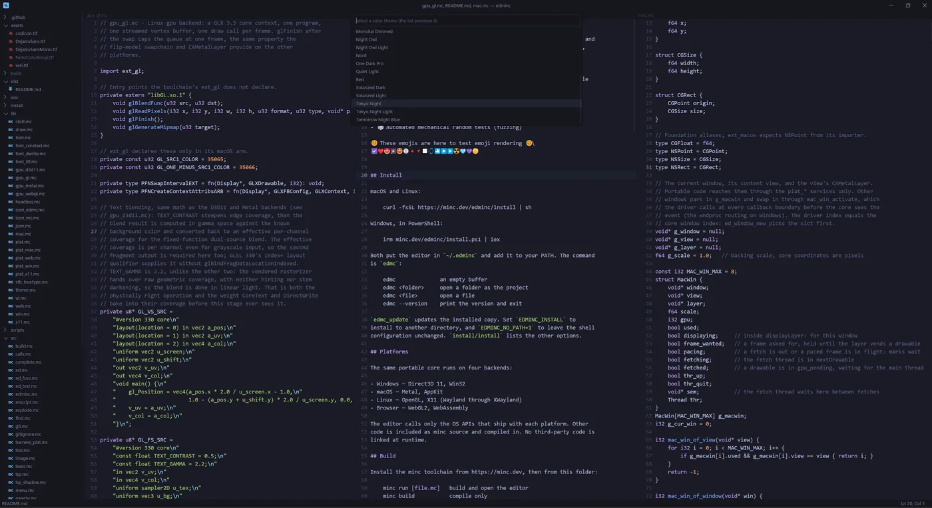Open font_coretext.mc in the file tree
932x508 pixels.
32,146
